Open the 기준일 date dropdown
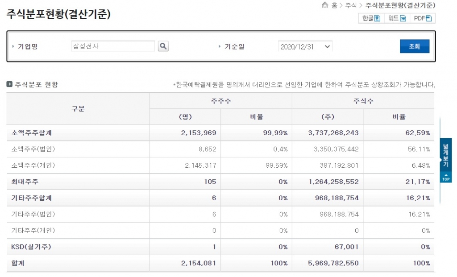Viewport: 457px width, 277px height. tap(305, 46)
